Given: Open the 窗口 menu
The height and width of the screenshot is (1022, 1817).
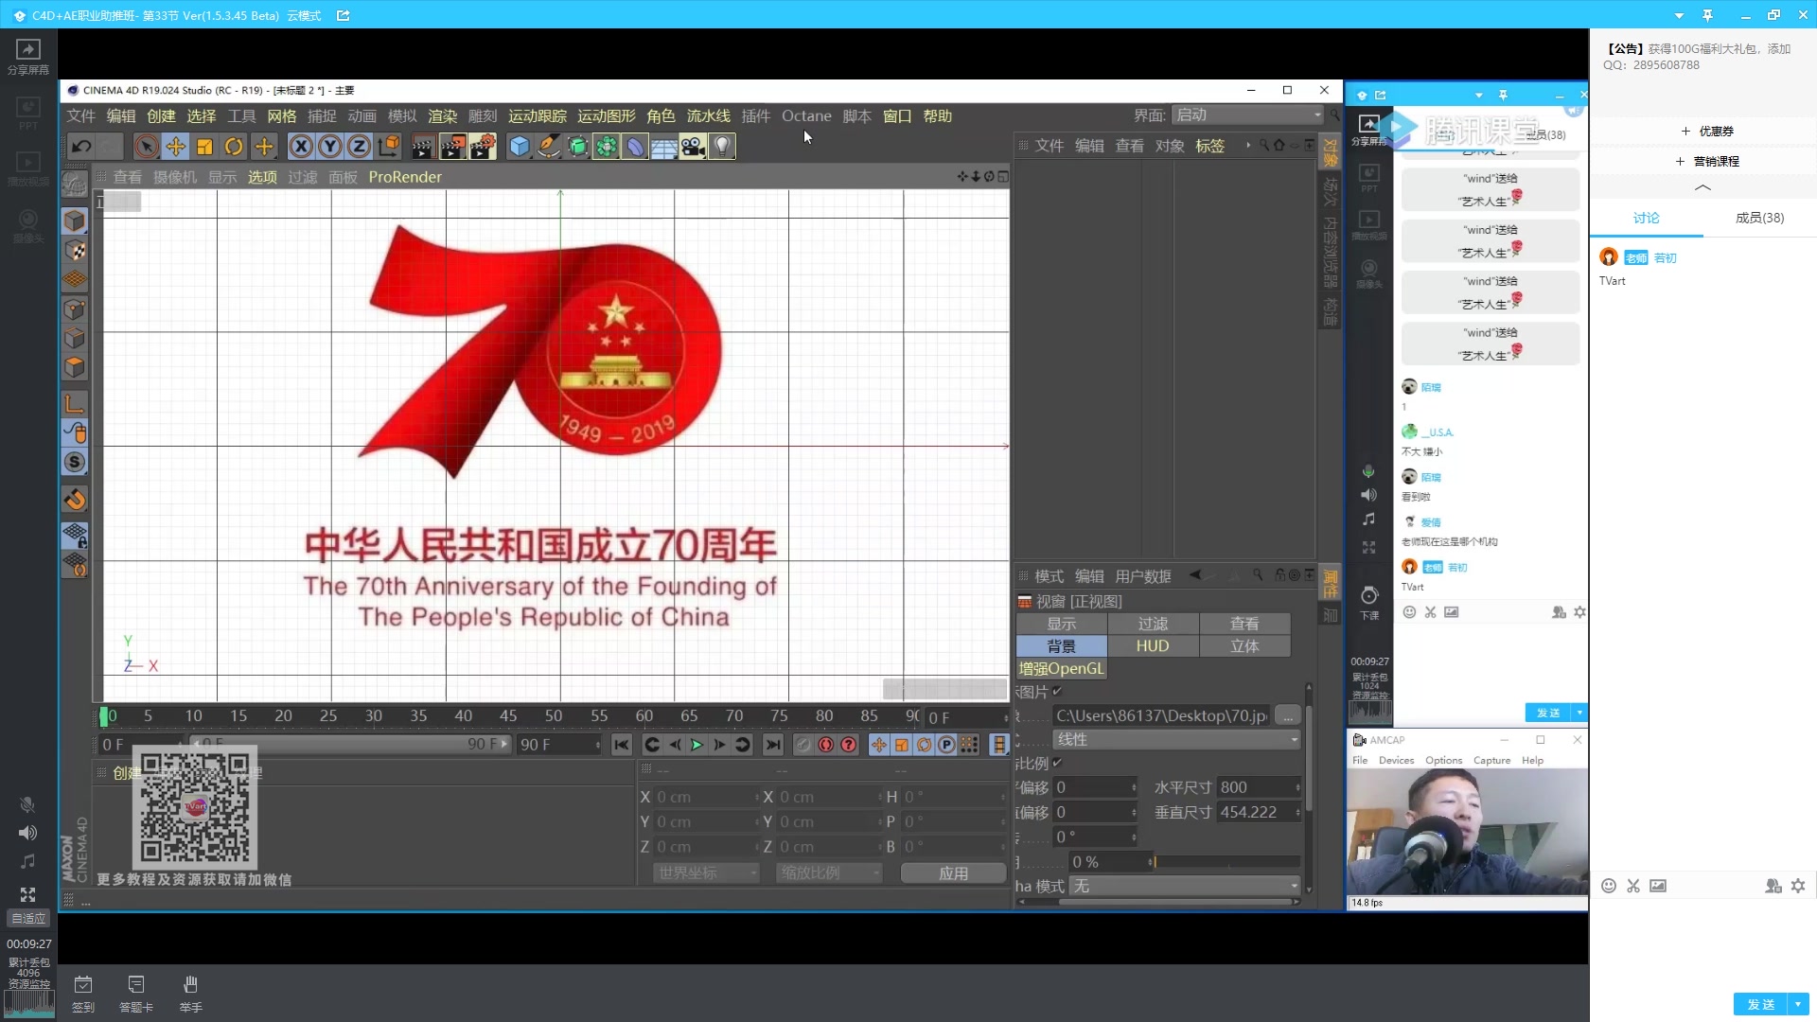Looking at the screenshot, I should pos(897,115).
